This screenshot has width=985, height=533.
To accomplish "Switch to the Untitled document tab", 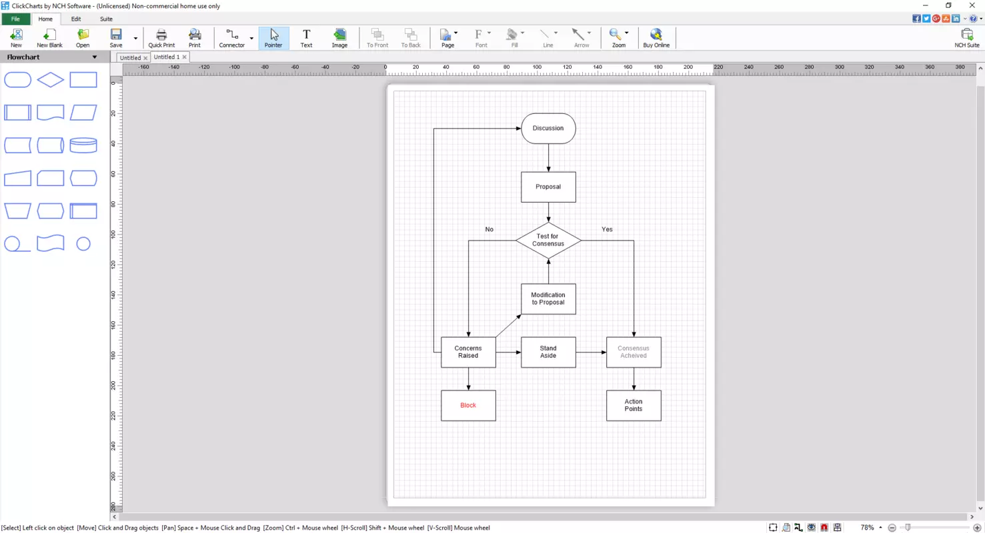I will (x=130, y=58).
